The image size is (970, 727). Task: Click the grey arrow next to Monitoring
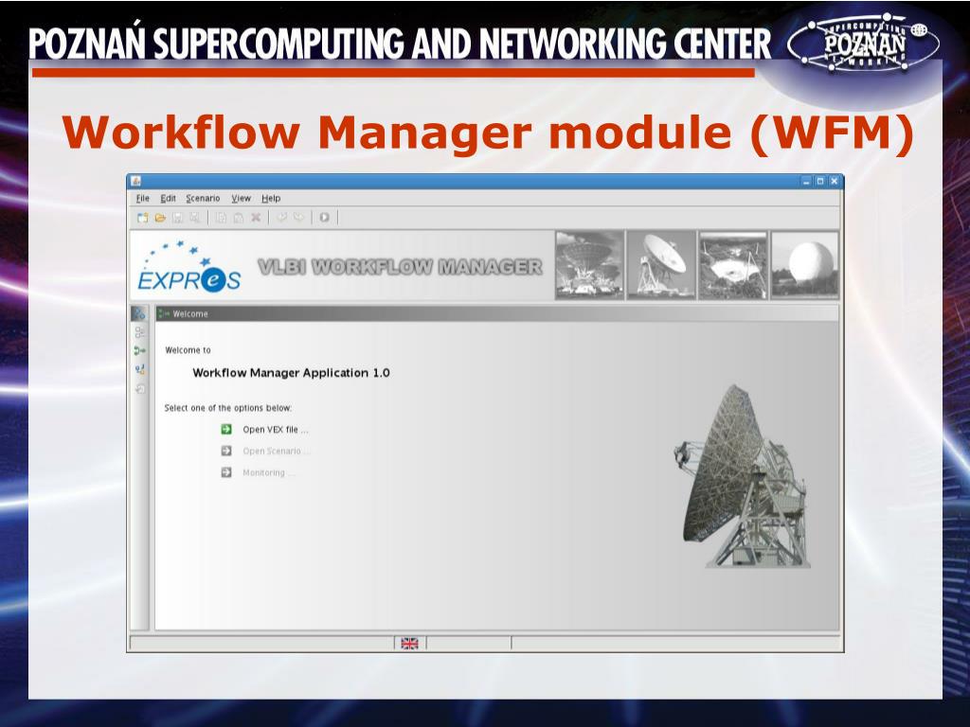click(226, 472)
